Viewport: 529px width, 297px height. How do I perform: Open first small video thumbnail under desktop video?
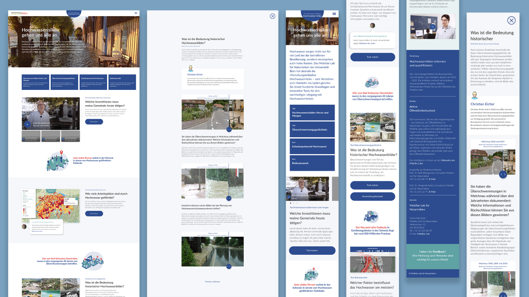pos(31,136)
